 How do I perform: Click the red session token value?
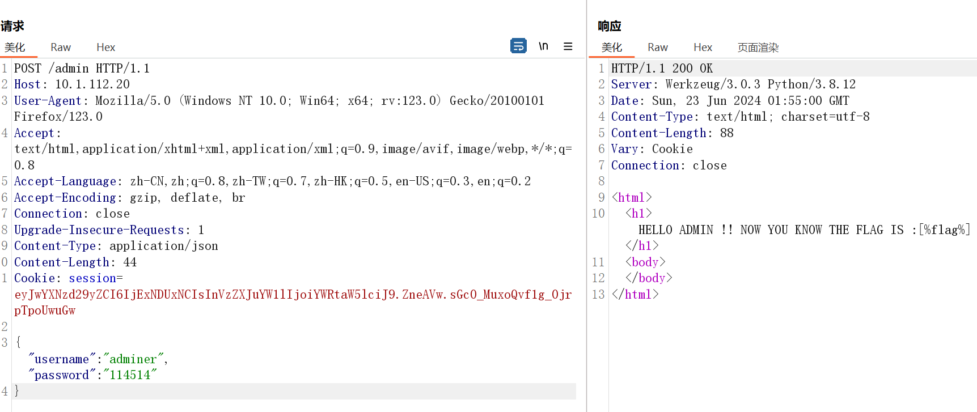click(293, 303)
